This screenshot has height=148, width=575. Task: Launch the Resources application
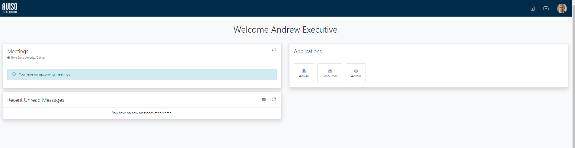[x=330, y=73]
